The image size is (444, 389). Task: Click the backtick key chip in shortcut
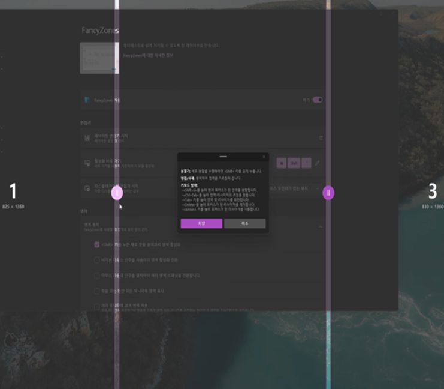(x=306, y=163)
